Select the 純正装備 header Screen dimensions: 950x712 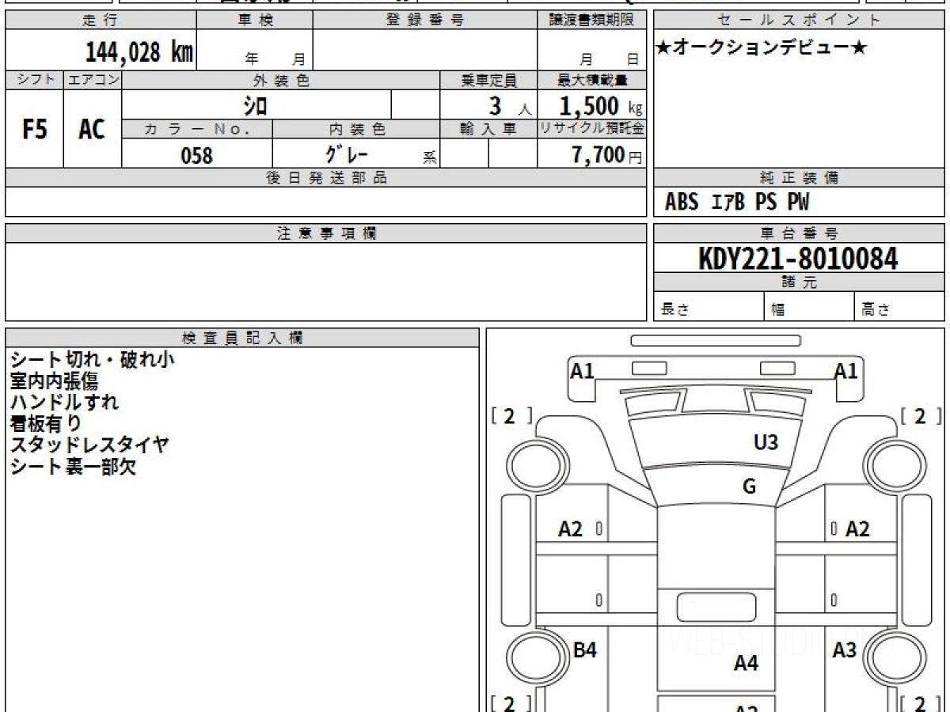point(799,178)
